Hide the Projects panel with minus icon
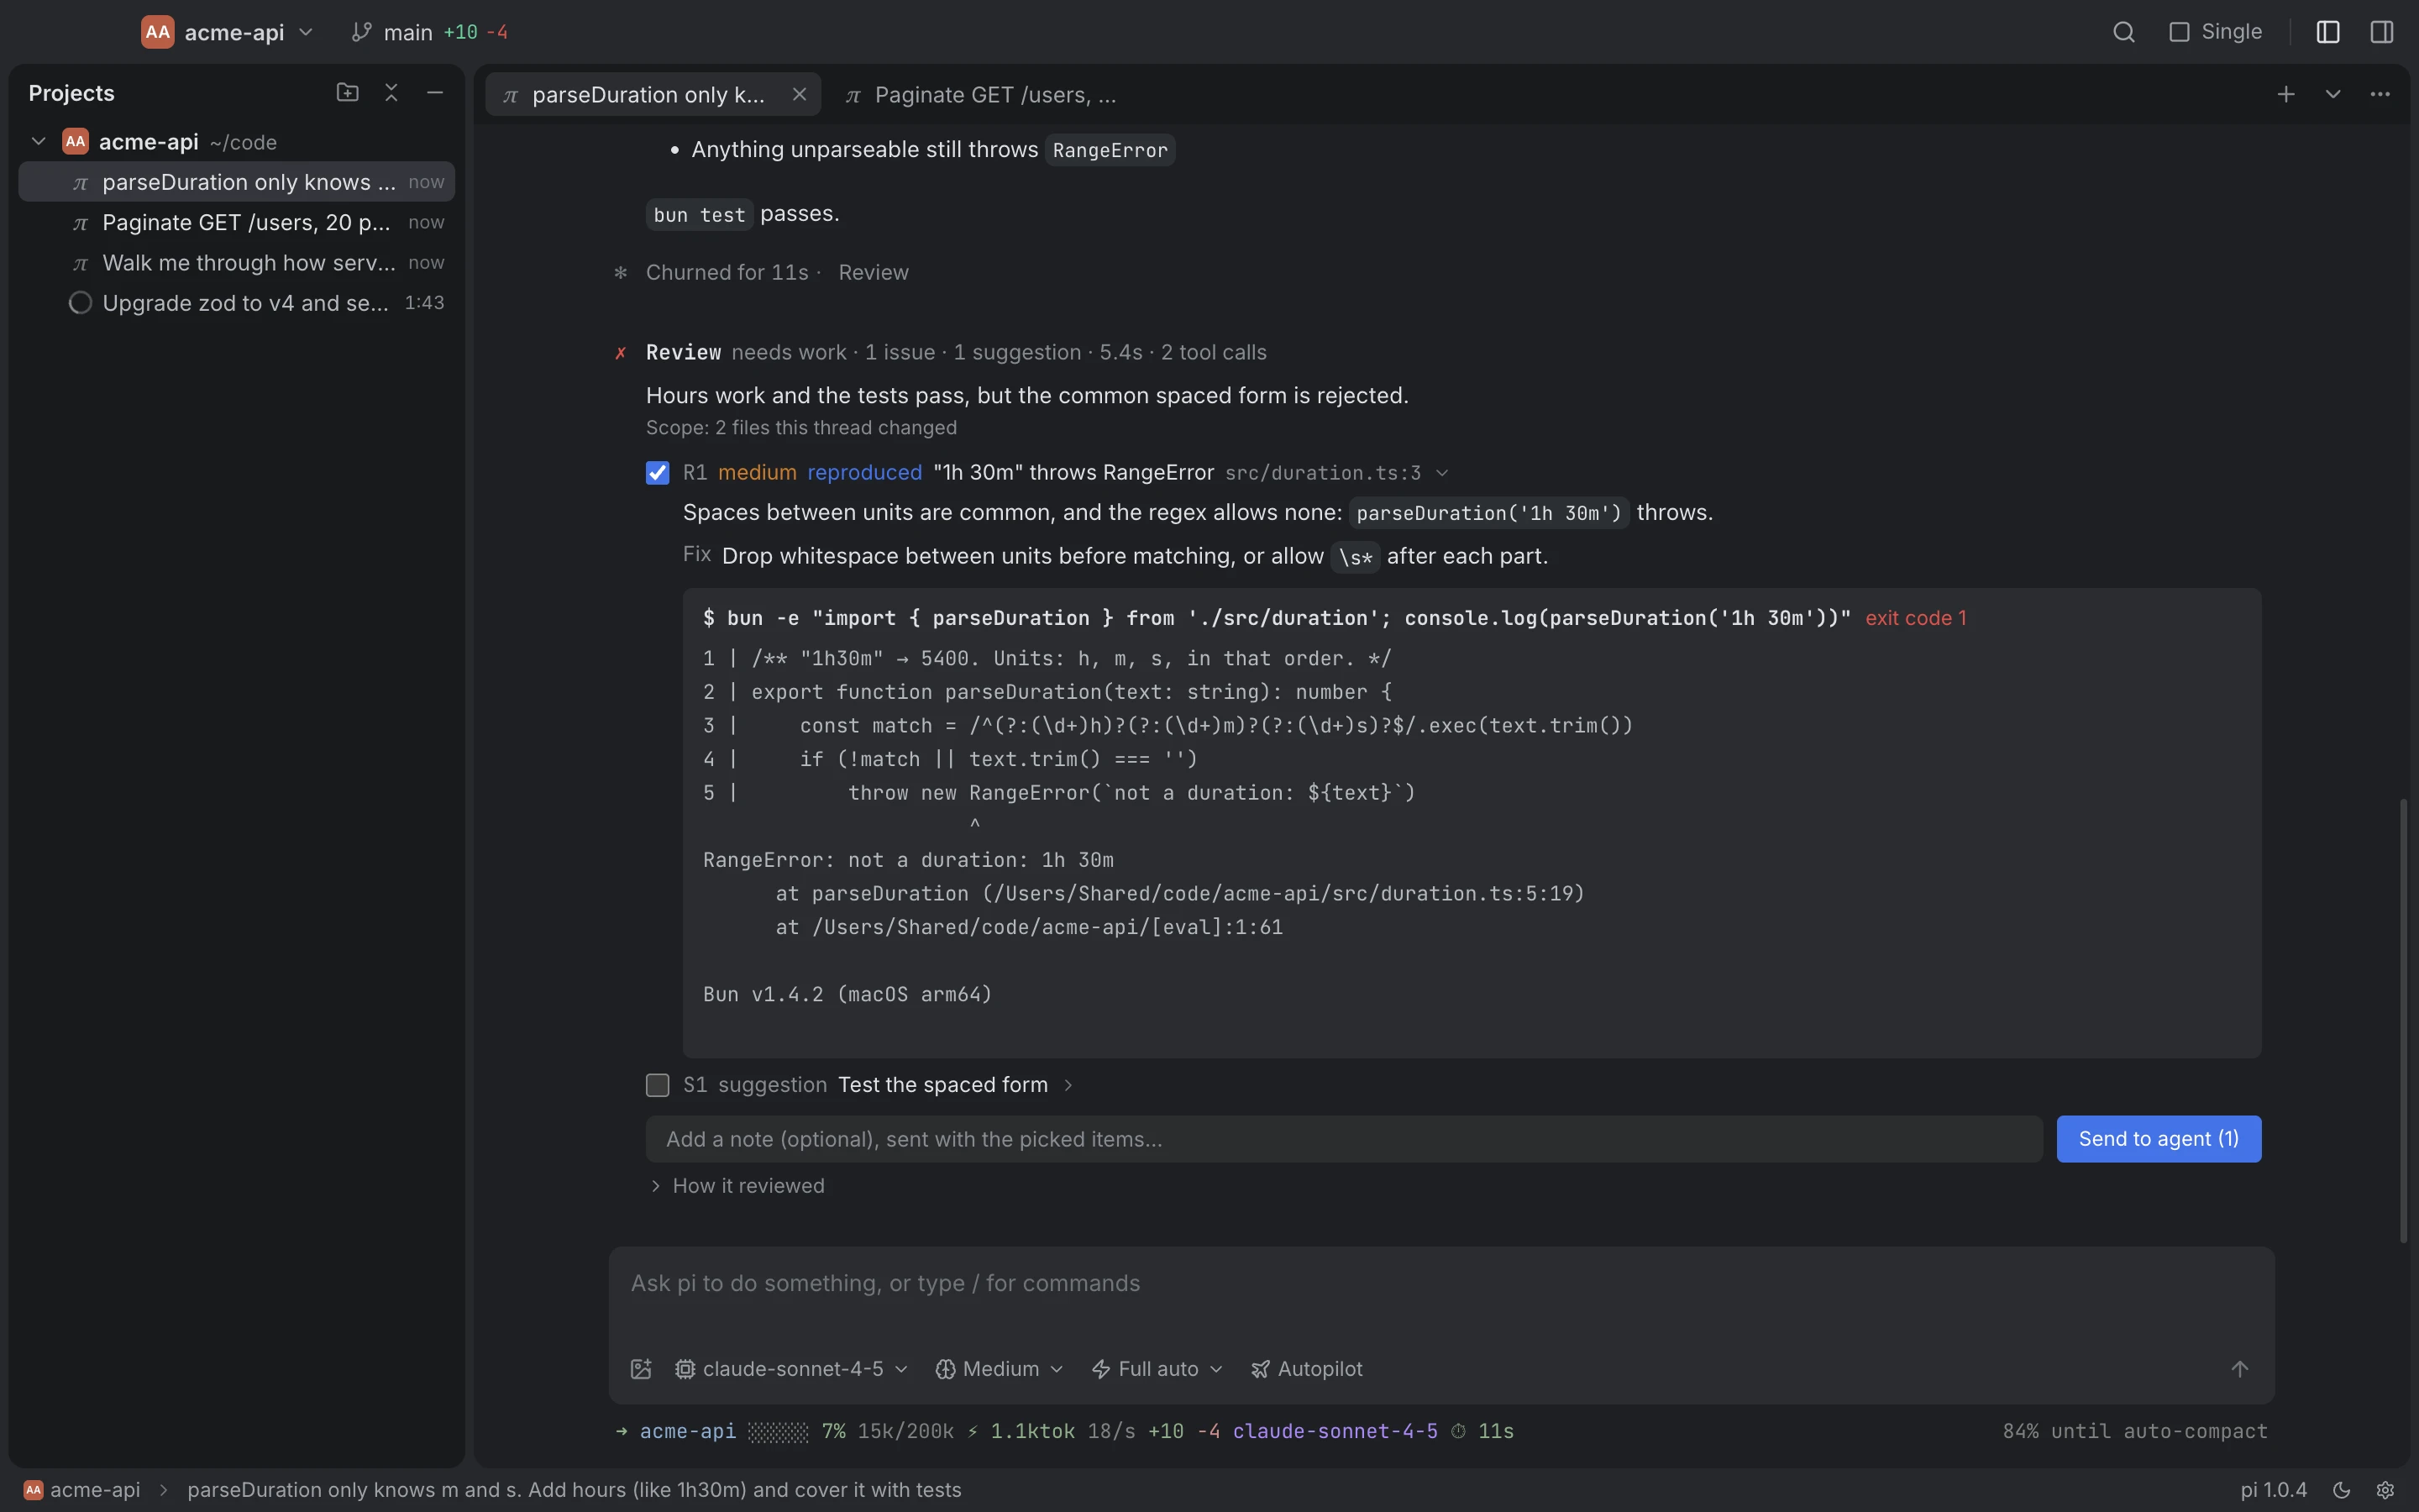Viewport: 2419px width, 1512px height. pos(435,93)
